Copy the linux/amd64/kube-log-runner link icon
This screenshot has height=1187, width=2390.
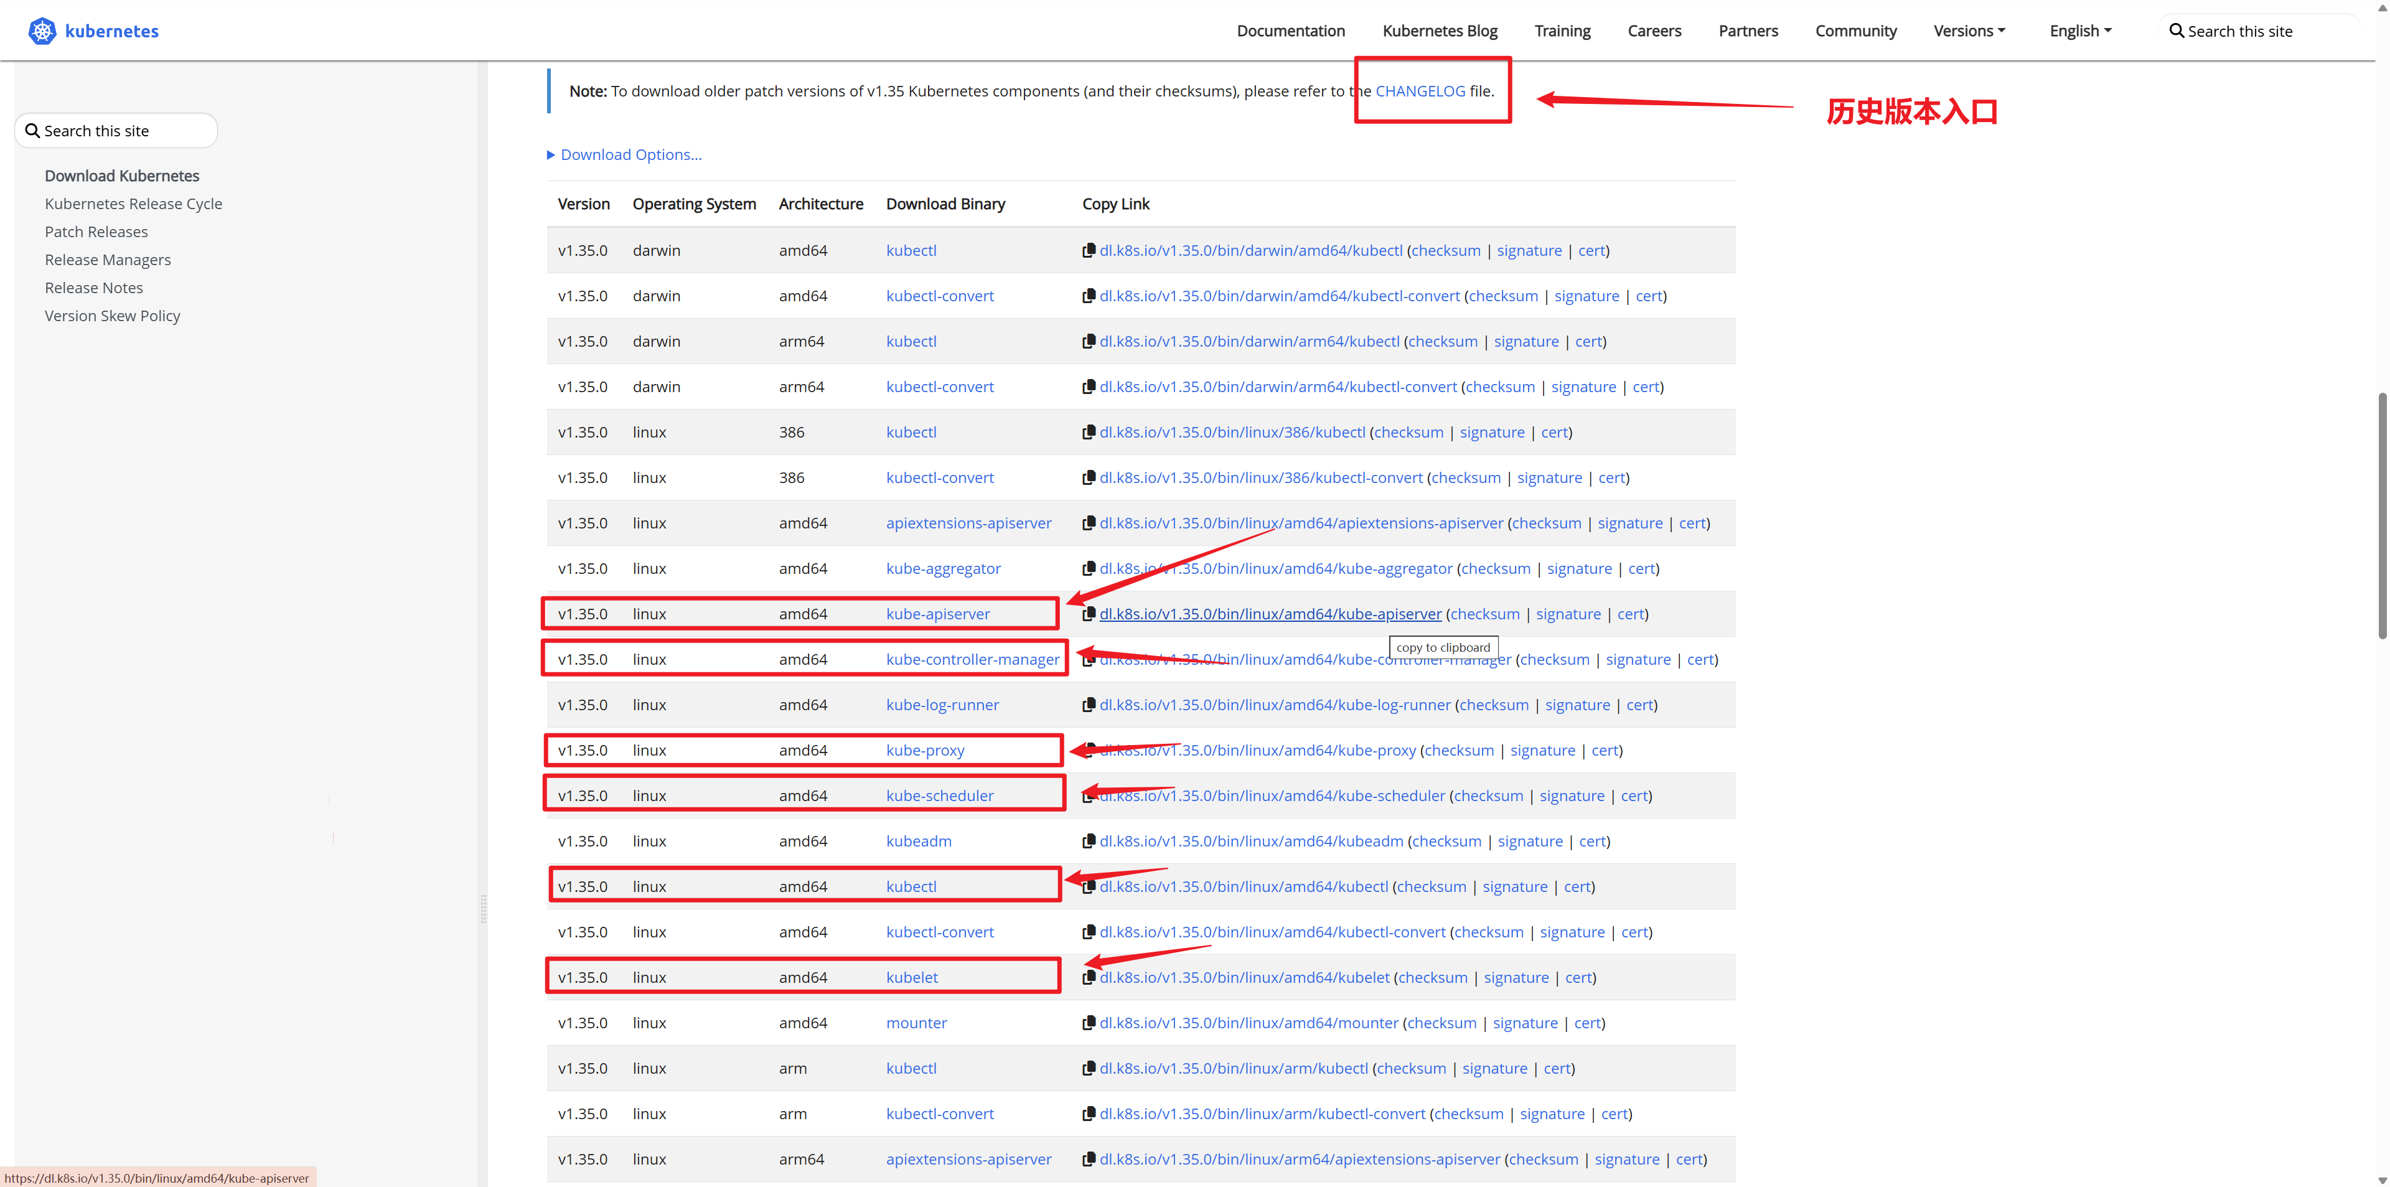pos(1089,705)
